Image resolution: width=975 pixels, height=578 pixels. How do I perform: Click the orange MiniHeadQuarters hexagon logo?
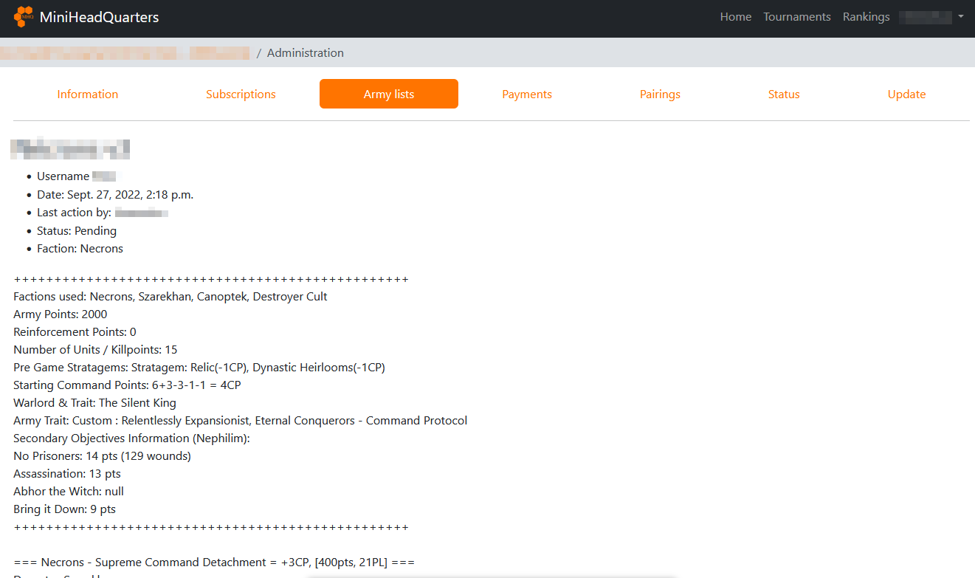coord(23,16)
